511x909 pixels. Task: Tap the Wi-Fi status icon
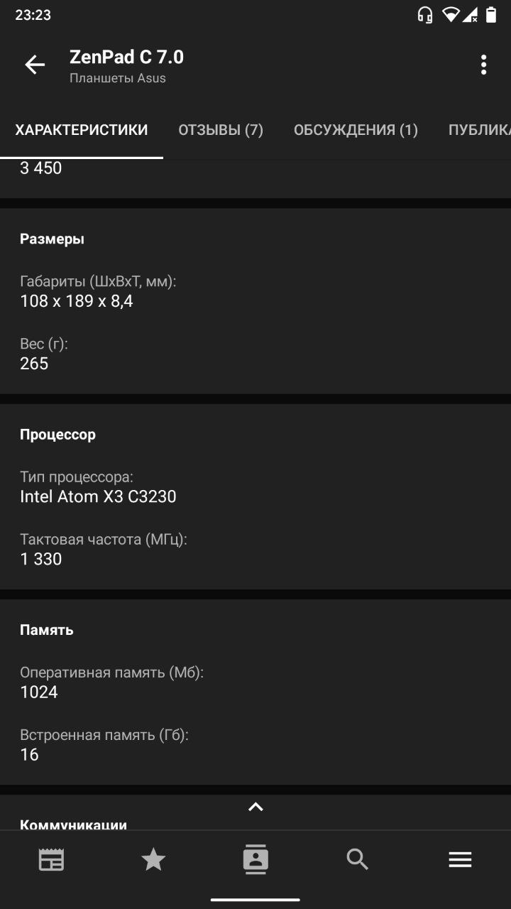point(451,15)
